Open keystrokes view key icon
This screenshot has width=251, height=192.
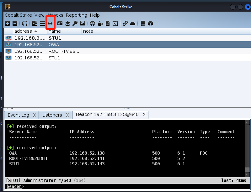click(x=75, y=23)
